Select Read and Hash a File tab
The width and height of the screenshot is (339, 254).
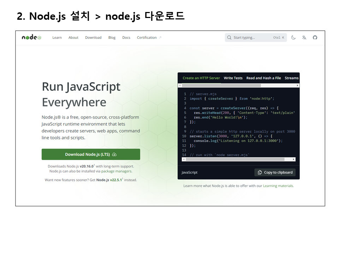click(x=263, y=78)
